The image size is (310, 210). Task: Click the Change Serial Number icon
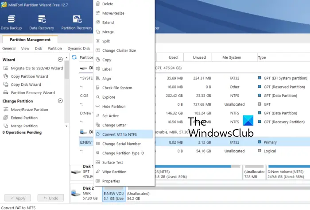(x=98, y=144)
